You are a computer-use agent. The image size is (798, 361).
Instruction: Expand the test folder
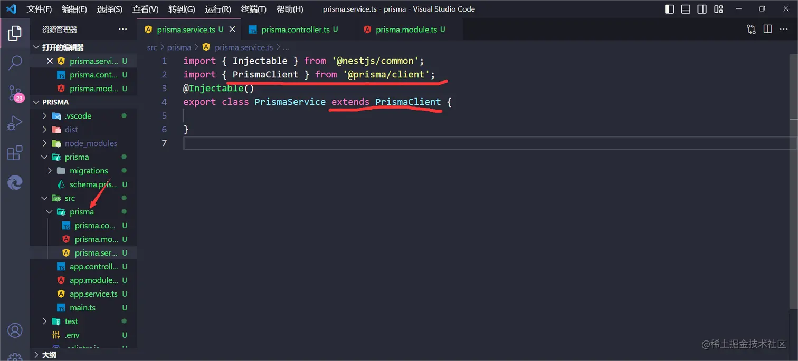tap(83, 321)
